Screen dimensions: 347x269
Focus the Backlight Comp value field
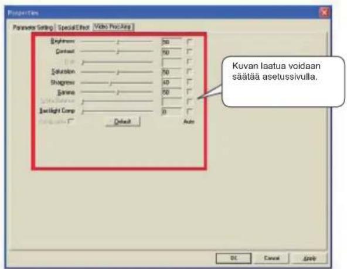coord(172,111)
